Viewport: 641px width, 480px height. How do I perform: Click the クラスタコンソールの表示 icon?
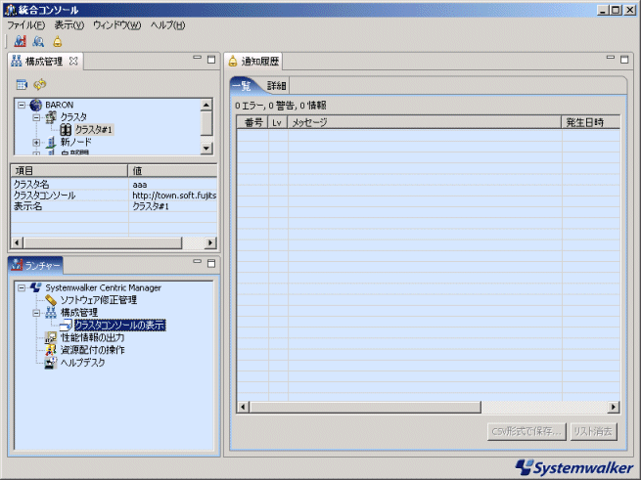tap(66, 326)
